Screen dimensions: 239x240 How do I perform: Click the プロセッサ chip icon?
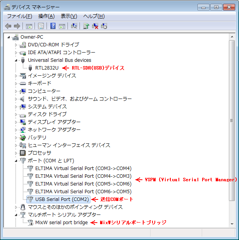pos(23,153)
